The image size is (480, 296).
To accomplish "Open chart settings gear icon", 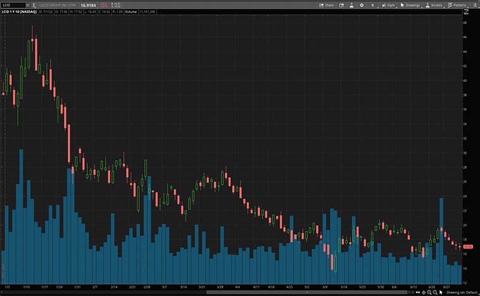I will pyautogui.click(x=361, y=5).
